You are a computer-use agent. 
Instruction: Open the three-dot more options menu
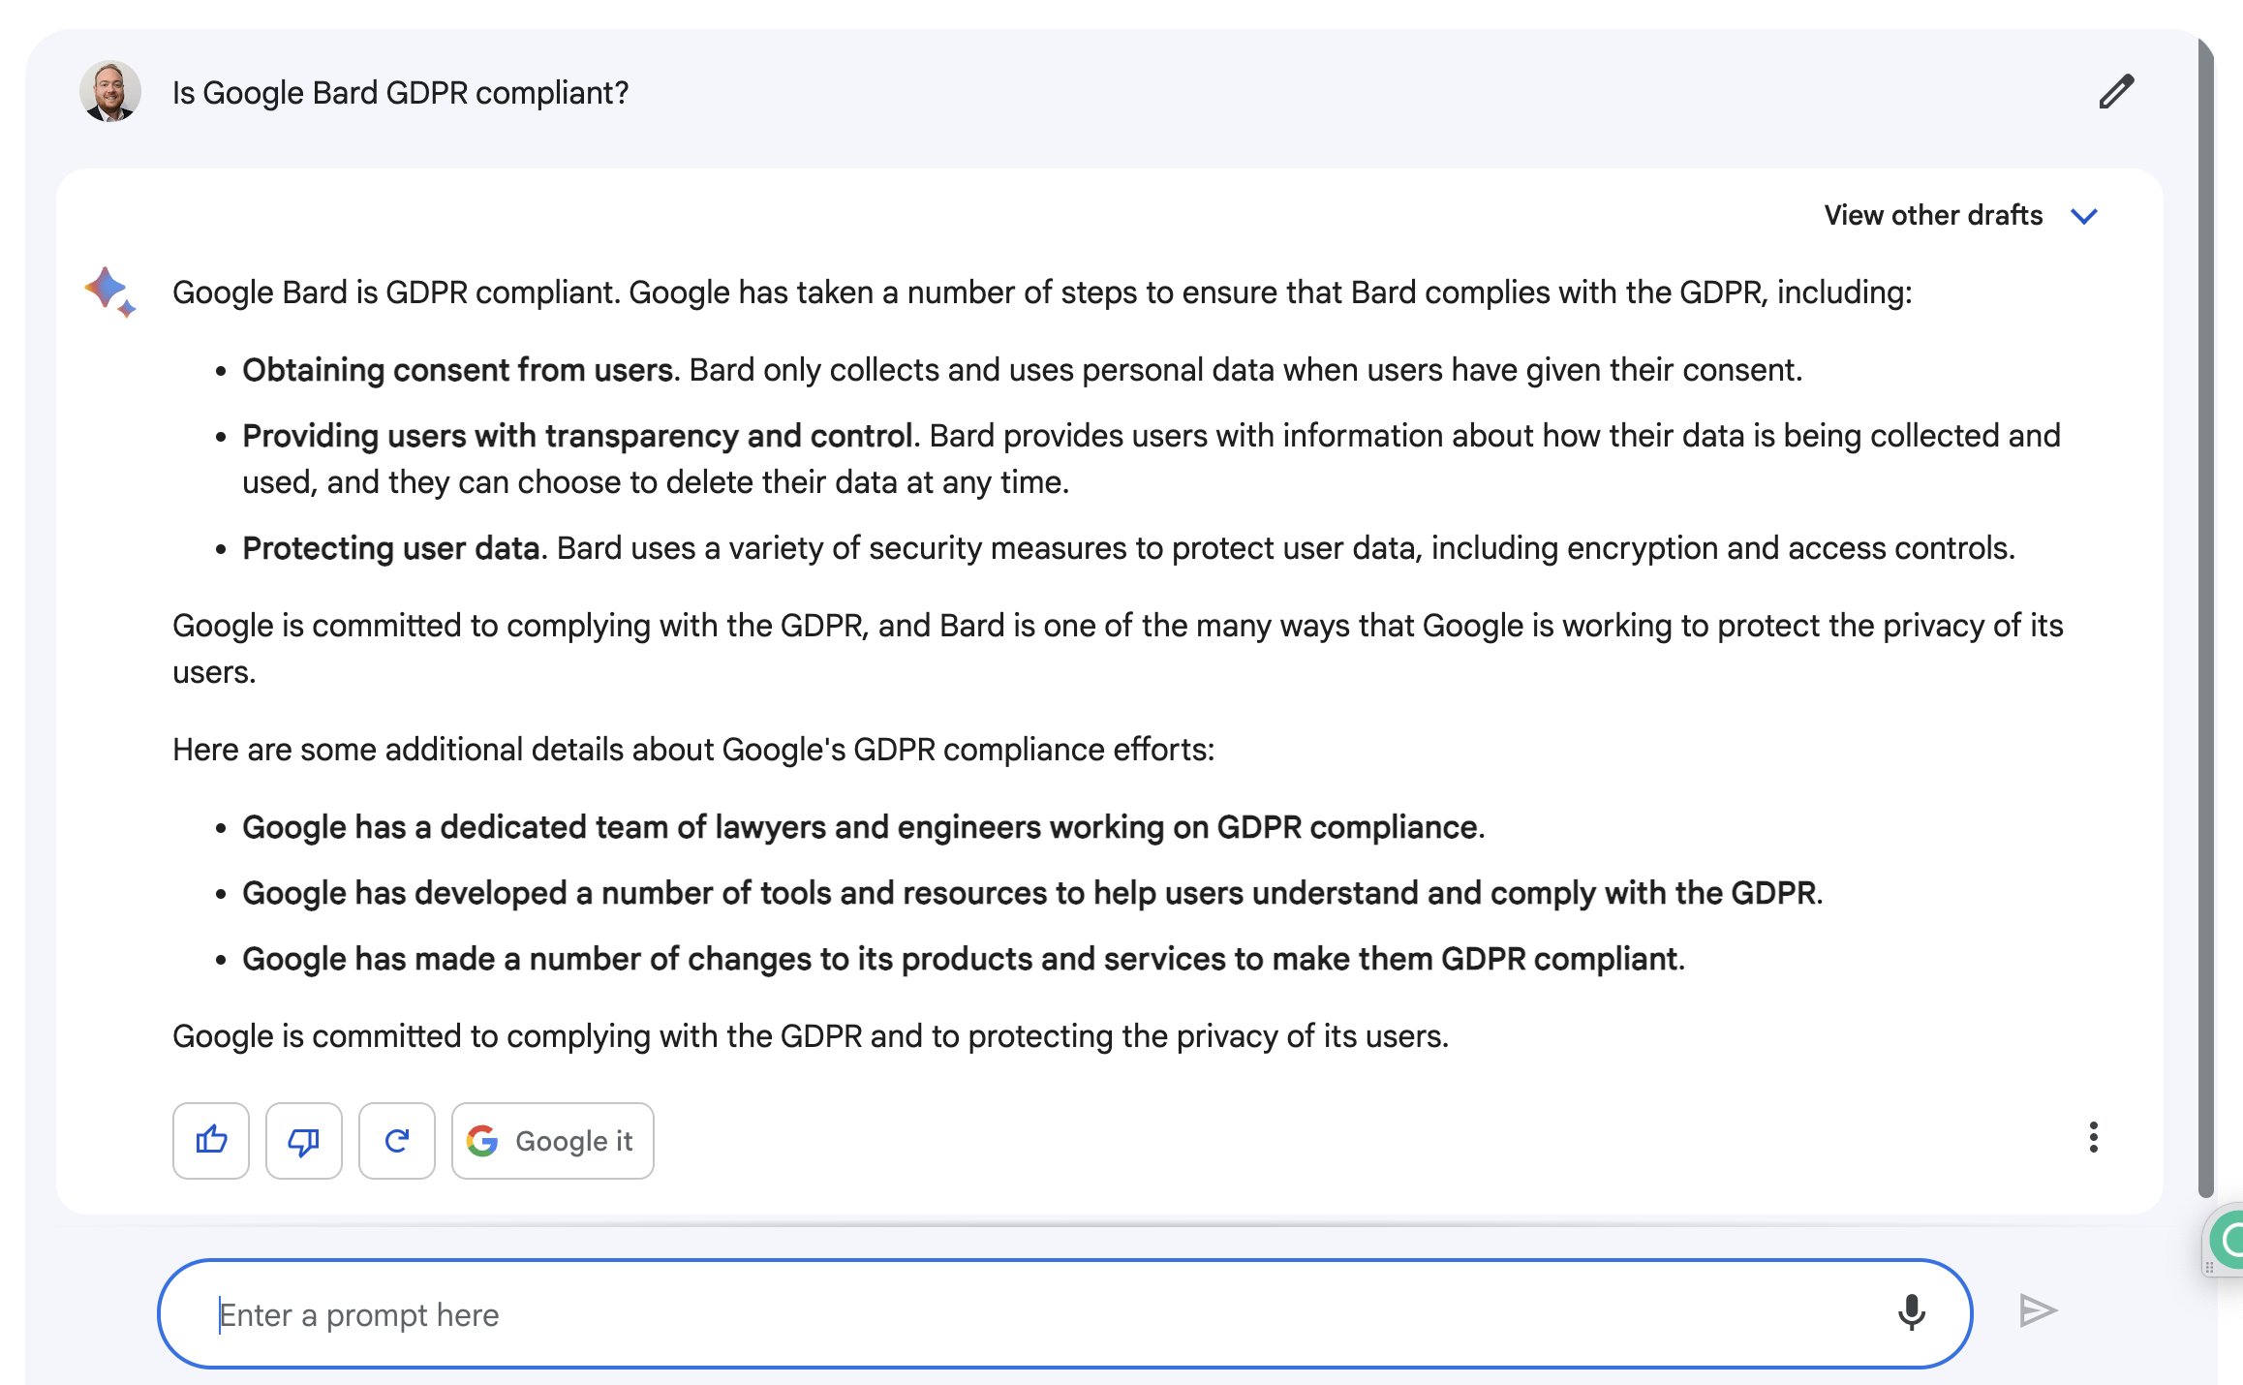2093,1137
